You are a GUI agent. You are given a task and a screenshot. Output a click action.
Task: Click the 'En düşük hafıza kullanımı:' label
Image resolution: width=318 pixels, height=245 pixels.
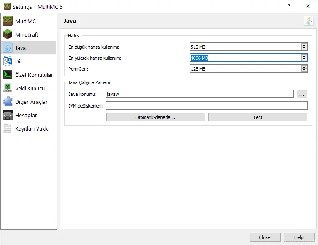click(94, 47)
